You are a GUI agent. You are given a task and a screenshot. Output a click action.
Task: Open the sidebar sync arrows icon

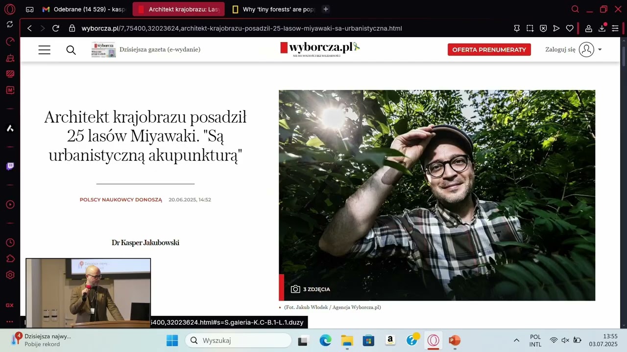point(10,24)
